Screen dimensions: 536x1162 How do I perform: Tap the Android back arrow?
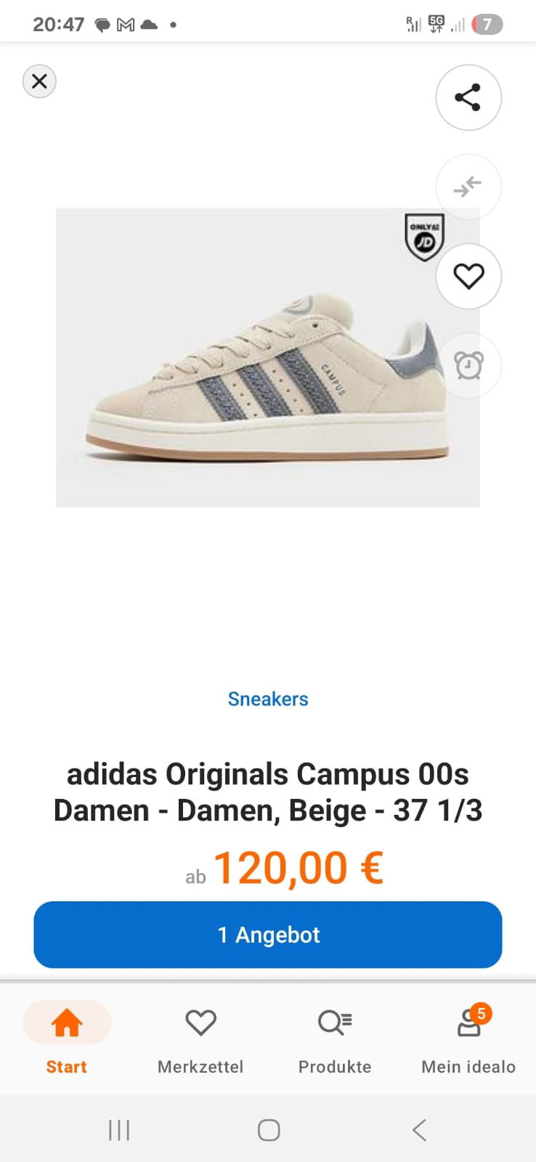419,1130
